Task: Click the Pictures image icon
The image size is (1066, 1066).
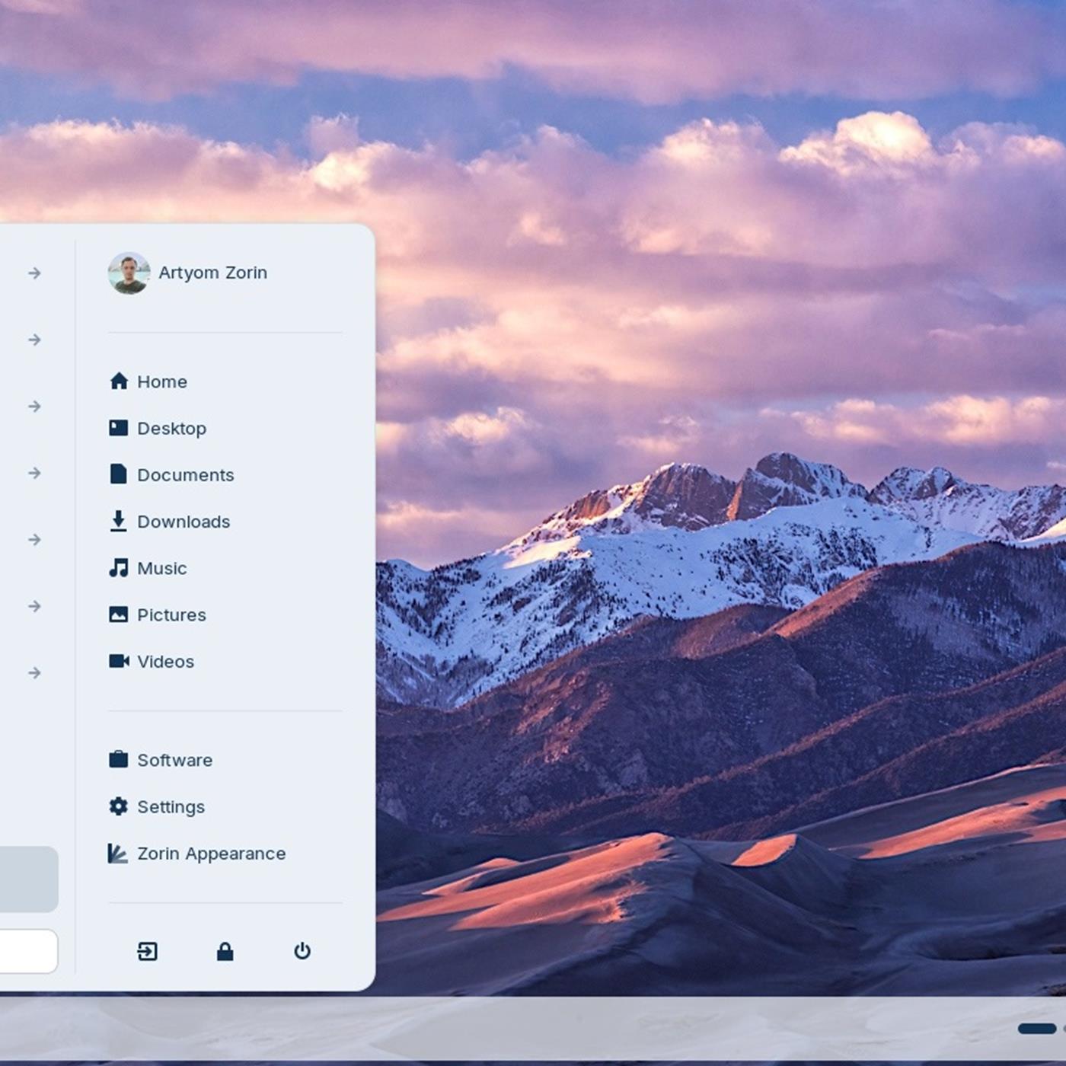Action: 120,614
